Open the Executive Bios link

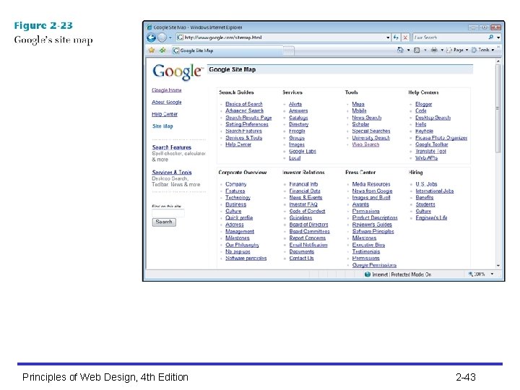(x=368, y=245)
